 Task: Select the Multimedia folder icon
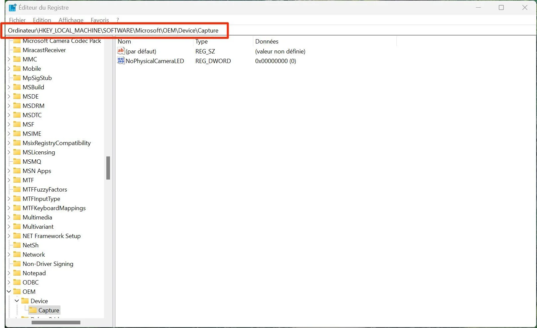[17, 217]
